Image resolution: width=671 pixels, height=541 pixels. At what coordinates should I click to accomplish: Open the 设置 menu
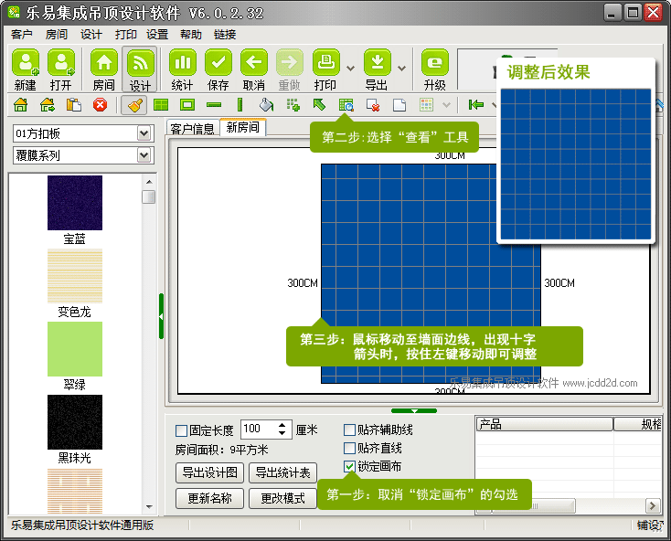coord(157,35)
